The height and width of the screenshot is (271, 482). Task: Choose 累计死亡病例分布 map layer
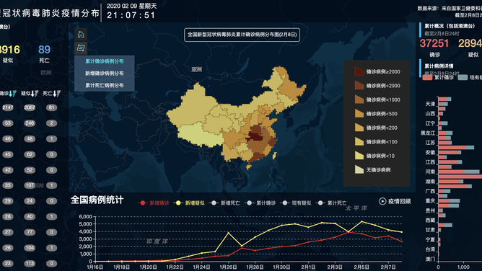pos(105,85)
